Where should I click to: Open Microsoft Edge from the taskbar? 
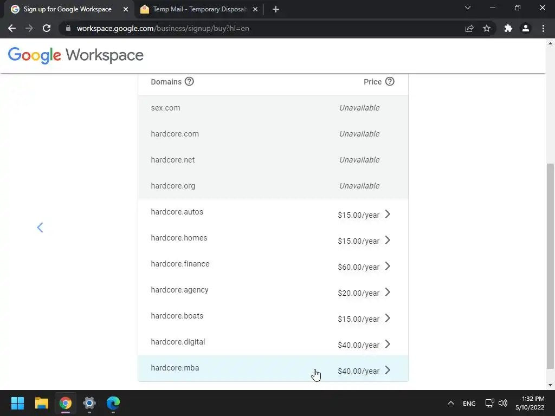pyautogui.click(x=113, y=403)
